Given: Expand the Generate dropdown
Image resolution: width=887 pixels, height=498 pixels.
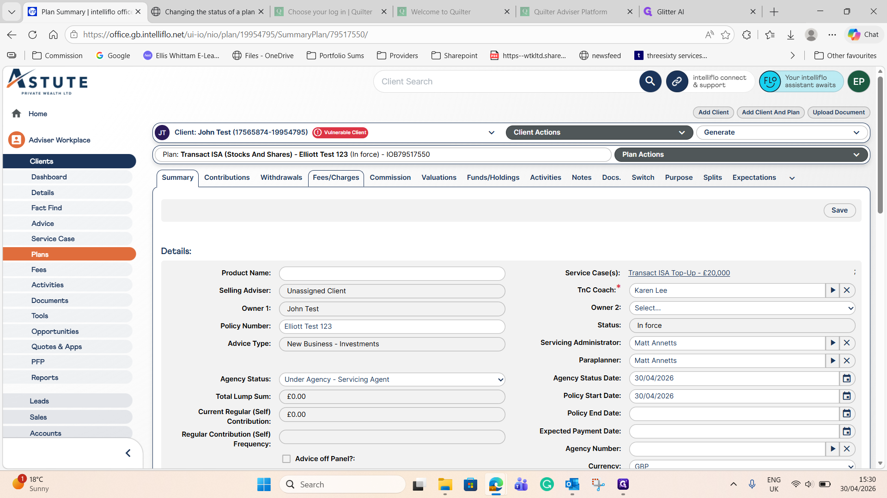Looking at the screenshot, I should tap(782, 133).
